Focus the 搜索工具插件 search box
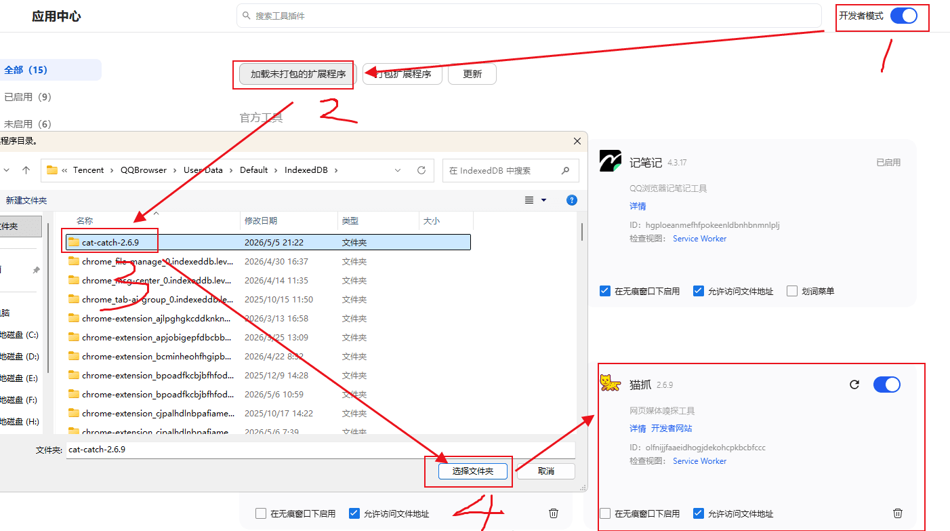 (529, 16)
